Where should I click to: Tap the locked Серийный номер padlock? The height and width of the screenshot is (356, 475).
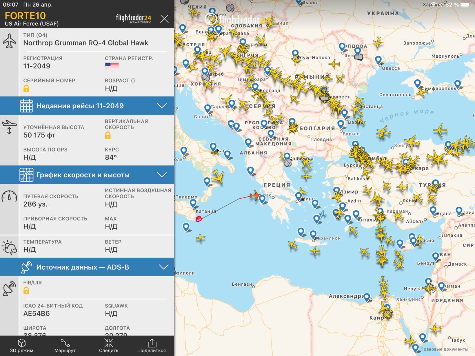(x=26, y=88)
